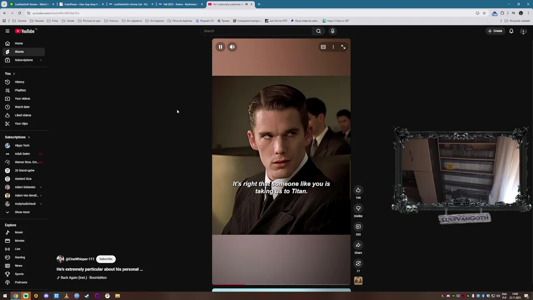This screenshot has width=533, height=300.
Task: Mute the Short's volume
Action: [x=232, y=47]
